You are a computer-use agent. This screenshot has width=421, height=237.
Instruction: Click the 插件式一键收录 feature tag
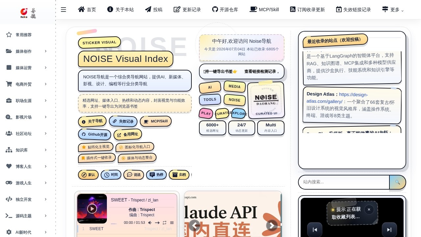pyautogui.click(x=97, y=158)
